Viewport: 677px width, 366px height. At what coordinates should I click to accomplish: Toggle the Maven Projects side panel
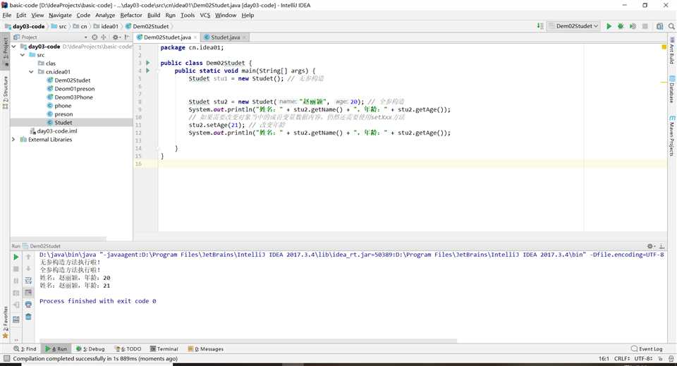point(672,135)
